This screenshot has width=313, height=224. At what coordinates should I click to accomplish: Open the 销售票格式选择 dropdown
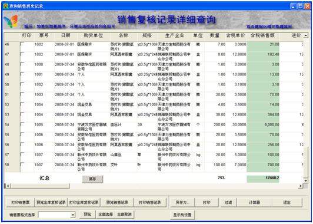coord(73,215)
